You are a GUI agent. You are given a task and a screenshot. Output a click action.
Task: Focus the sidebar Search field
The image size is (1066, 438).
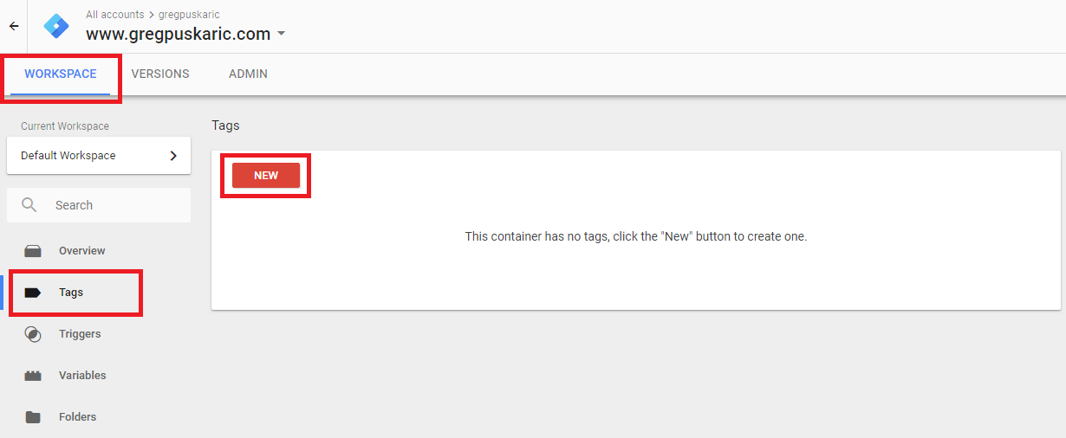coord(99,205)
